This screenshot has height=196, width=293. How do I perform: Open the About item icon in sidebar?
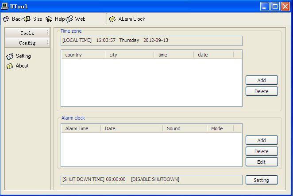10,66
